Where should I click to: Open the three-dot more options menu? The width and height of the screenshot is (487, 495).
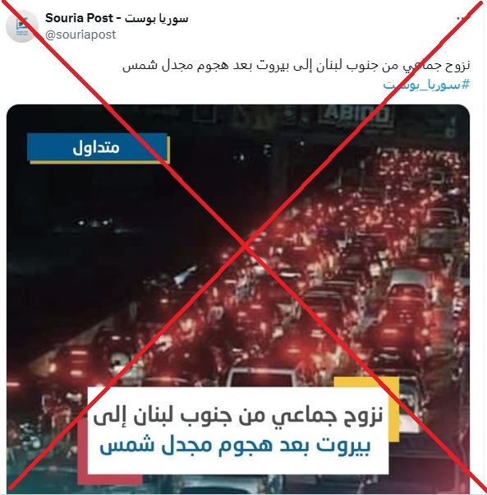click(461, 19)
